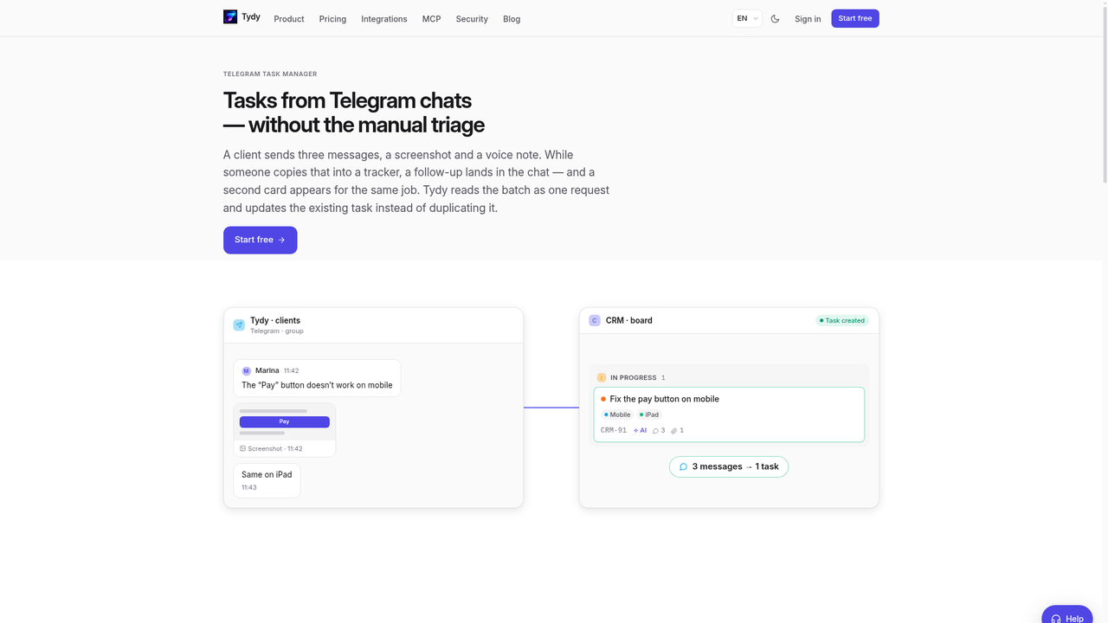Visit the Blog link
Image resolution: width=1108 pixels, height=623 pixels.
[x=512, y=19]
